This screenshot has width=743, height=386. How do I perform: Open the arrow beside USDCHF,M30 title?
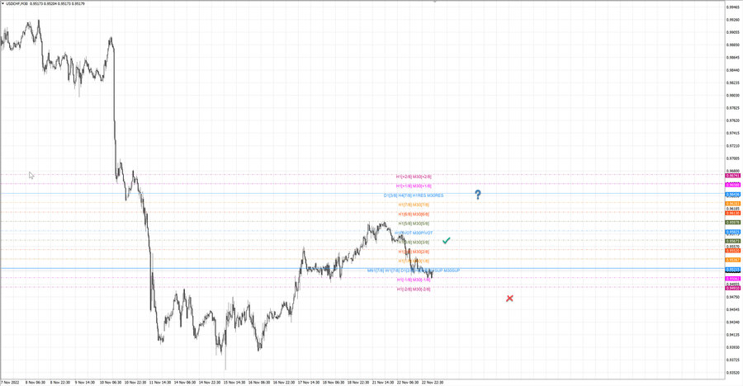(2, 3)
